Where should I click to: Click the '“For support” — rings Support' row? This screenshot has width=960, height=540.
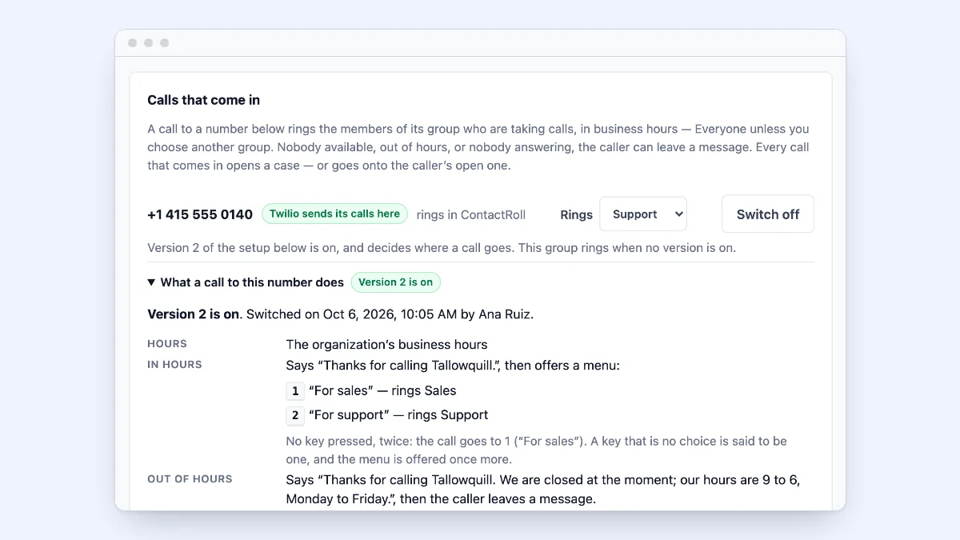(387, 415)
